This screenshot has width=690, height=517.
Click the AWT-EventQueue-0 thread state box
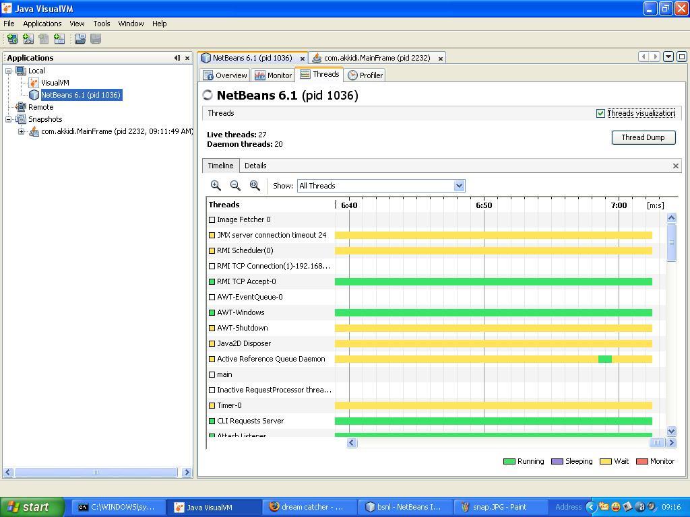(x=212, y=297)
